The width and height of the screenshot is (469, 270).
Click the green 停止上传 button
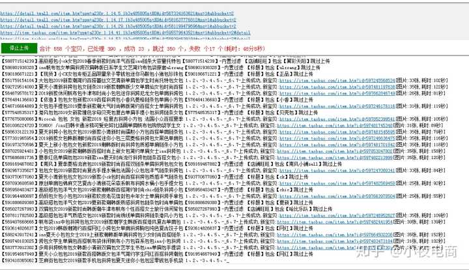19,48
